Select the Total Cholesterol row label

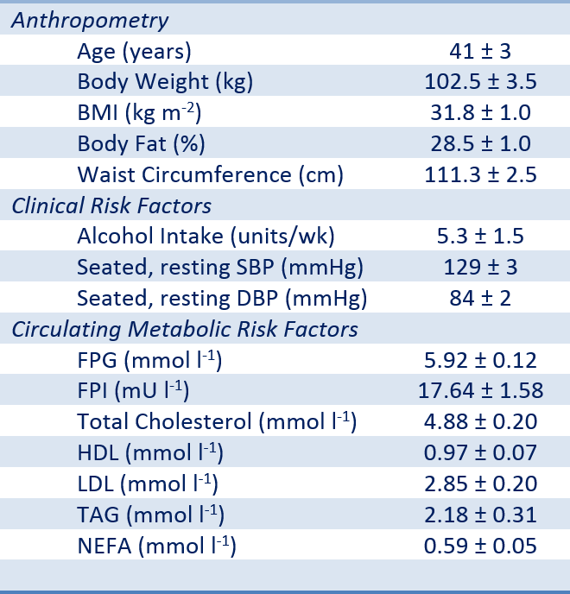coord(217,422)
